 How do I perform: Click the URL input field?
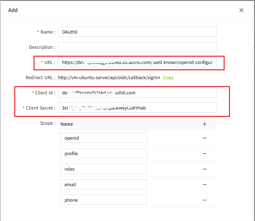click(137, 62)
